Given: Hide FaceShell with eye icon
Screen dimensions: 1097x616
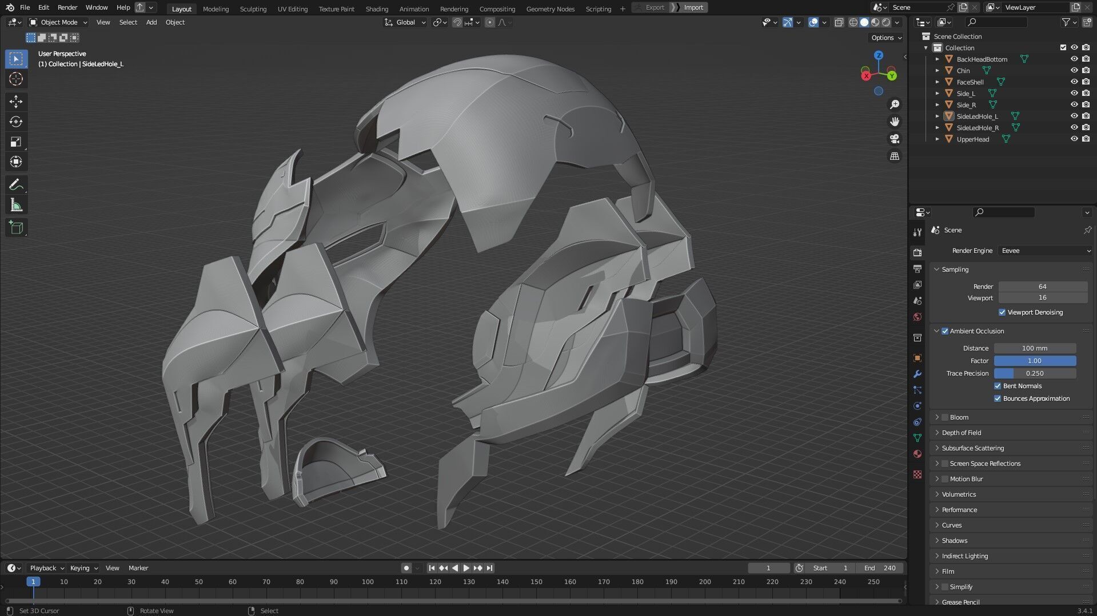Looking at the screenshot, I should coord(1074,82).
